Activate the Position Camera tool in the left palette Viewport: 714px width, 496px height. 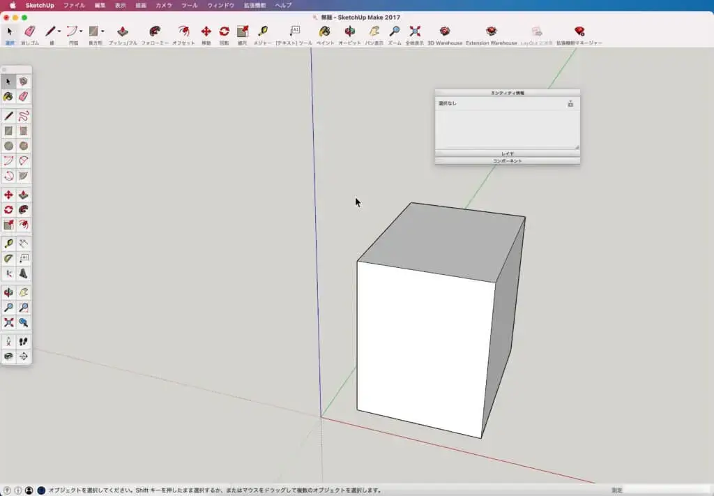[8, 342]
